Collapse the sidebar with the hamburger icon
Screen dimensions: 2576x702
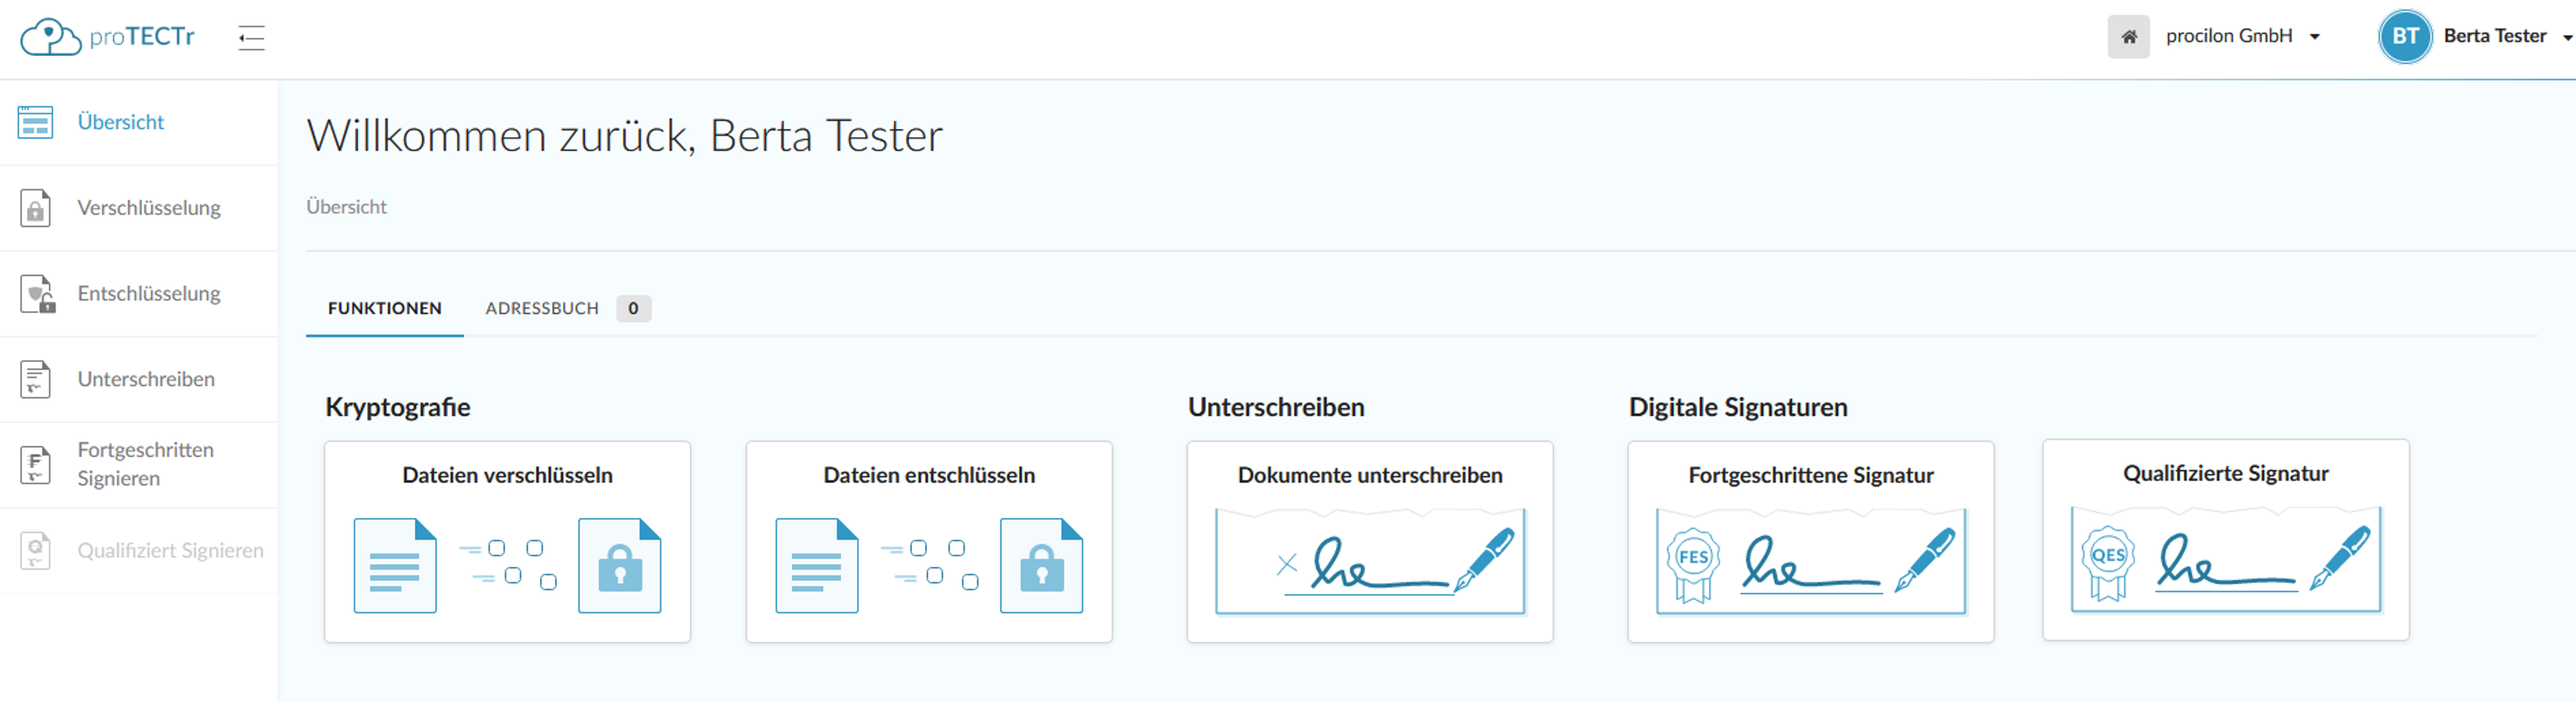click(251, 38)
